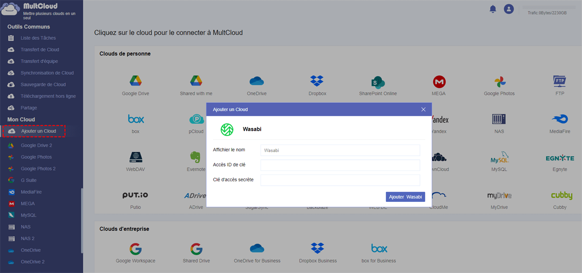
Task: Select the Shared with me cloud icon
Action: [x=196, y=81]
